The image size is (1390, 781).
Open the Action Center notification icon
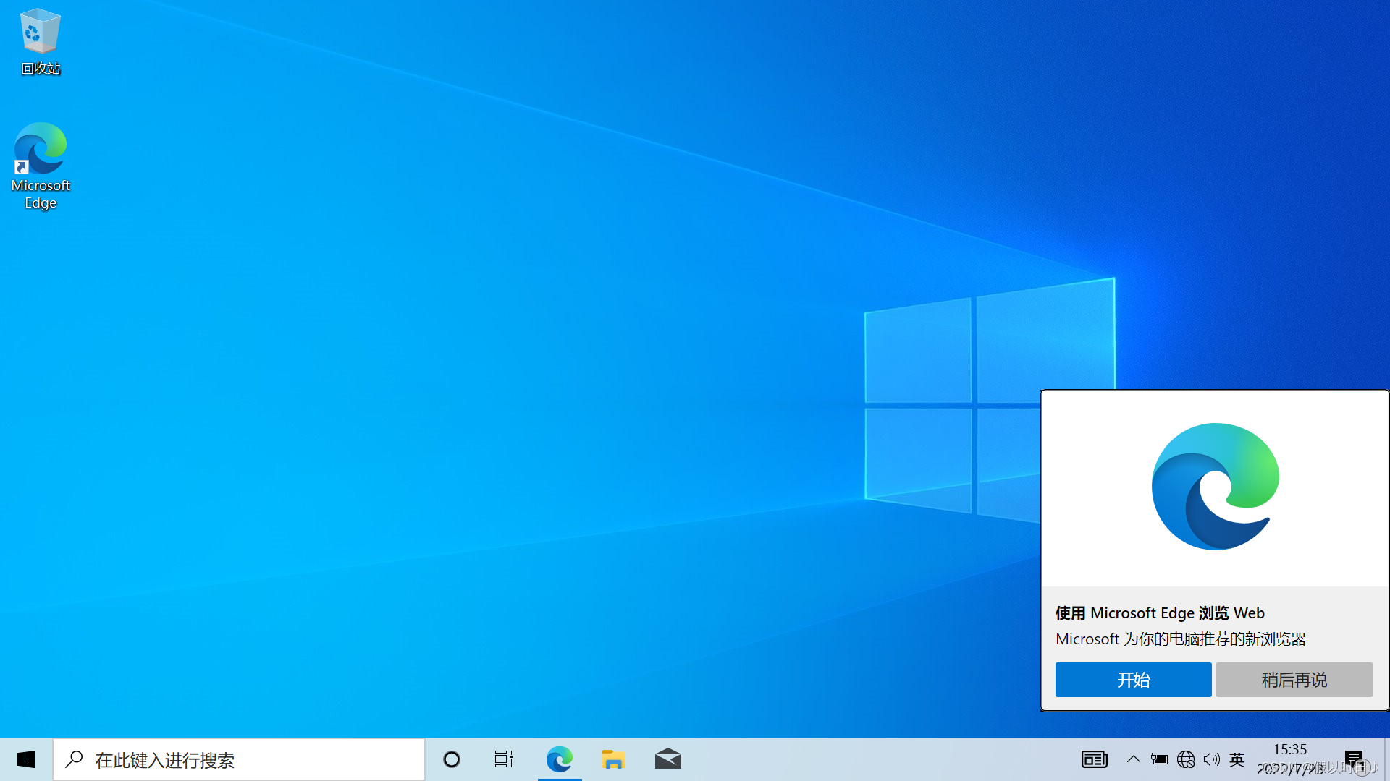coord(1354,759)
